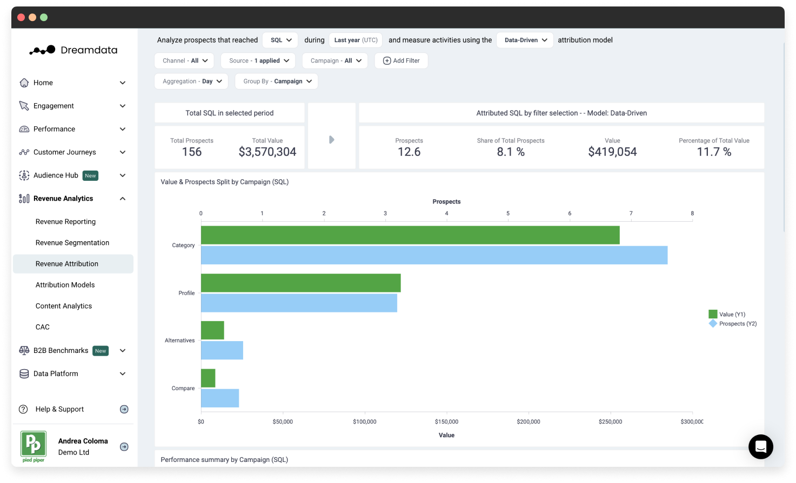Open the Group By Campaign dropdown
This screenshot has width=796, height=483.
point(277,81)
